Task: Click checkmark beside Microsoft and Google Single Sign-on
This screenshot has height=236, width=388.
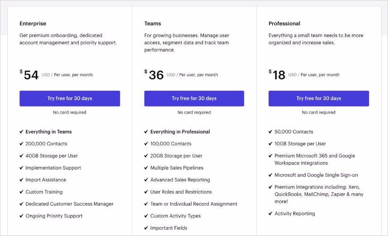Action: tap(270, 175)
